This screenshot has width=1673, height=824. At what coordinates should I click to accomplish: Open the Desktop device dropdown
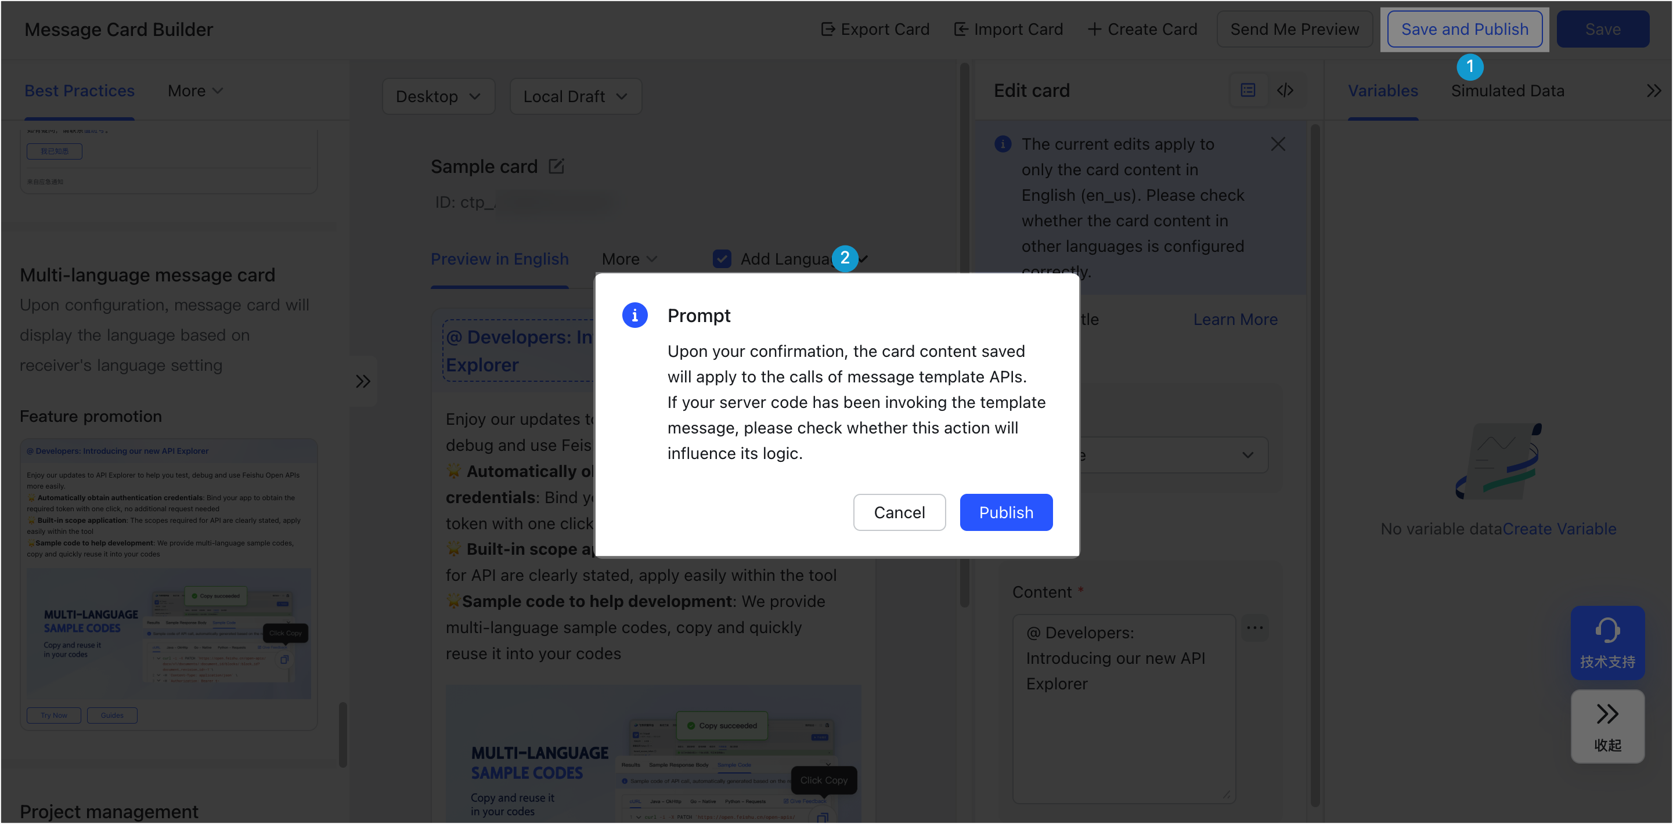(438, 96)
